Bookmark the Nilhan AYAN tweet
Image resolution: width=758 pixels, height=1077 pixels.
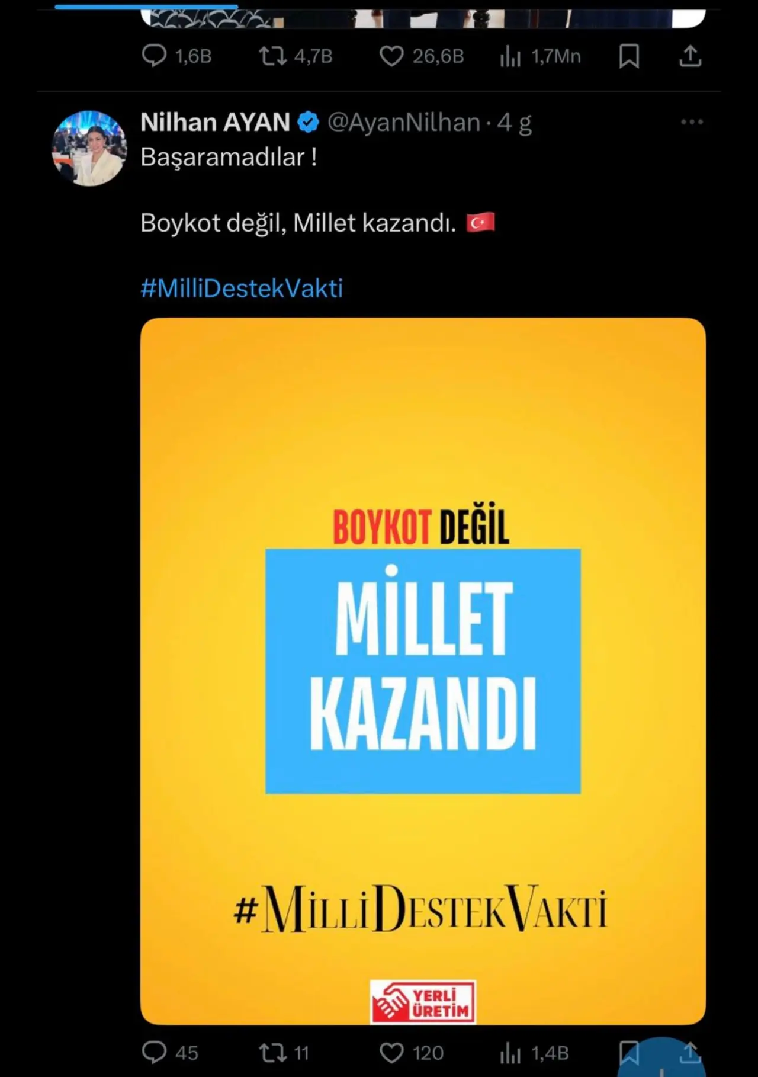click(x=628, y=1052)
